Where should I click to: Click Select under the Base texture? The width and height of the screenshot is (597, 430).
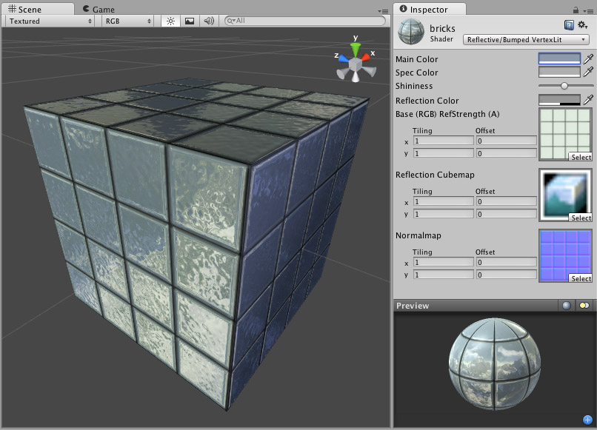[581, 157]
